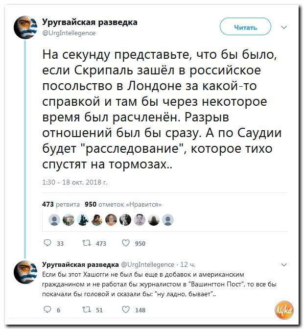The height and width of the screenshot is (330, 304).
Task: Select the last liker avatar thumbnail
Action: 168,220
